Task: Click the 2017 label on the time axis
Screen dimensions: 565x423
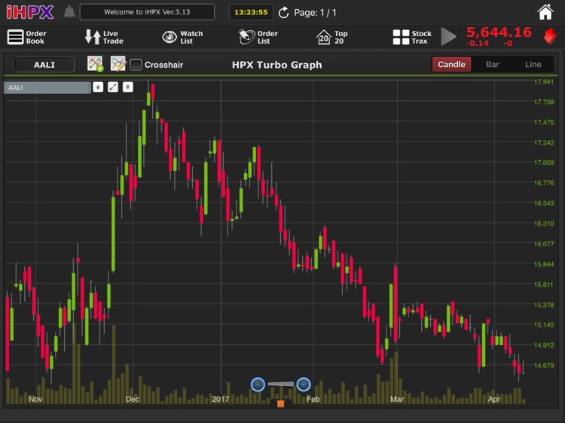Action: pyautogui.click(x=221, y=399)
